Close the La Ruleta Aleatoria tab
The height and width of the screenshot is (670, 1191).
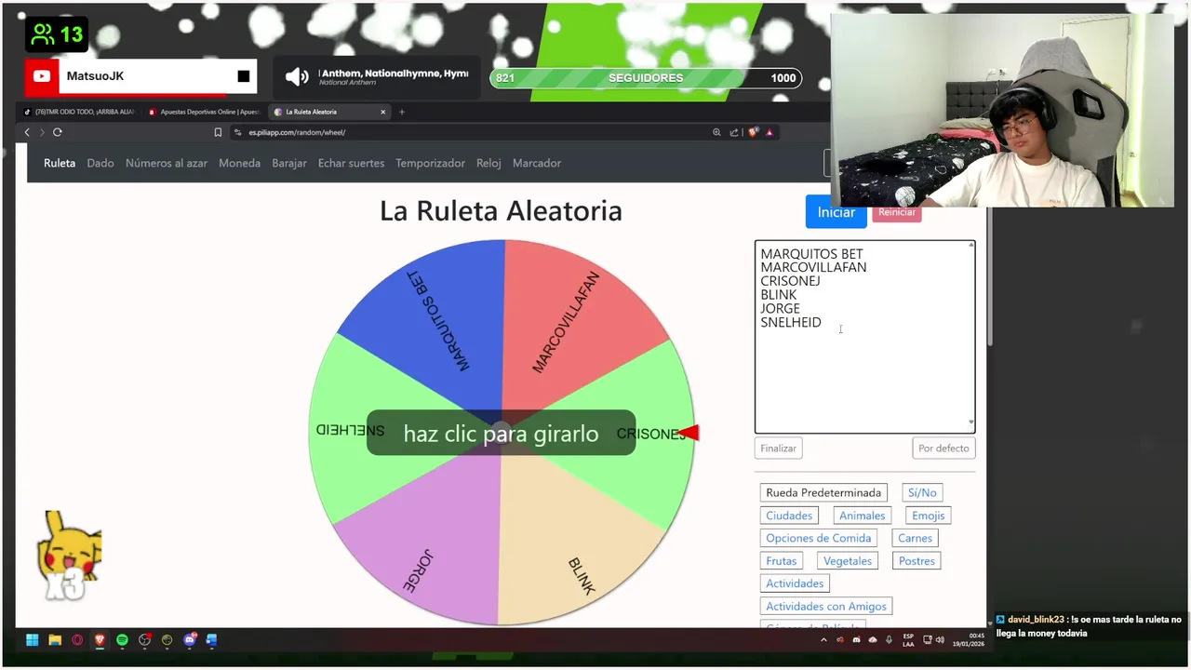click(382, 112)
